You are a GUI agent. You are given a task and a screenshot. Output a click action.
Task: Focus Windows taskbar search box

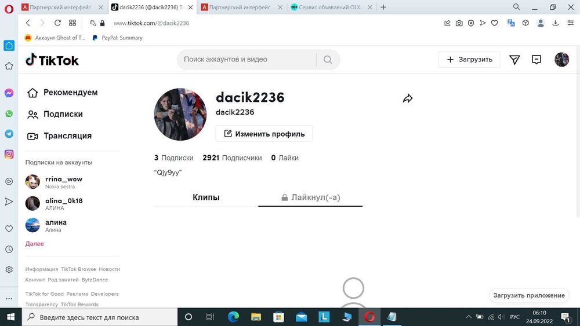click(x=100, y=317)
